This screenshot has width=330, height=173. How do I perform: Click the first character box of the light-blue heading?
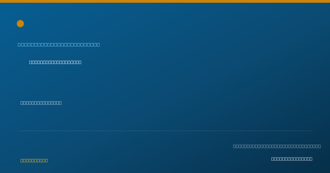[x=19, y=44]
